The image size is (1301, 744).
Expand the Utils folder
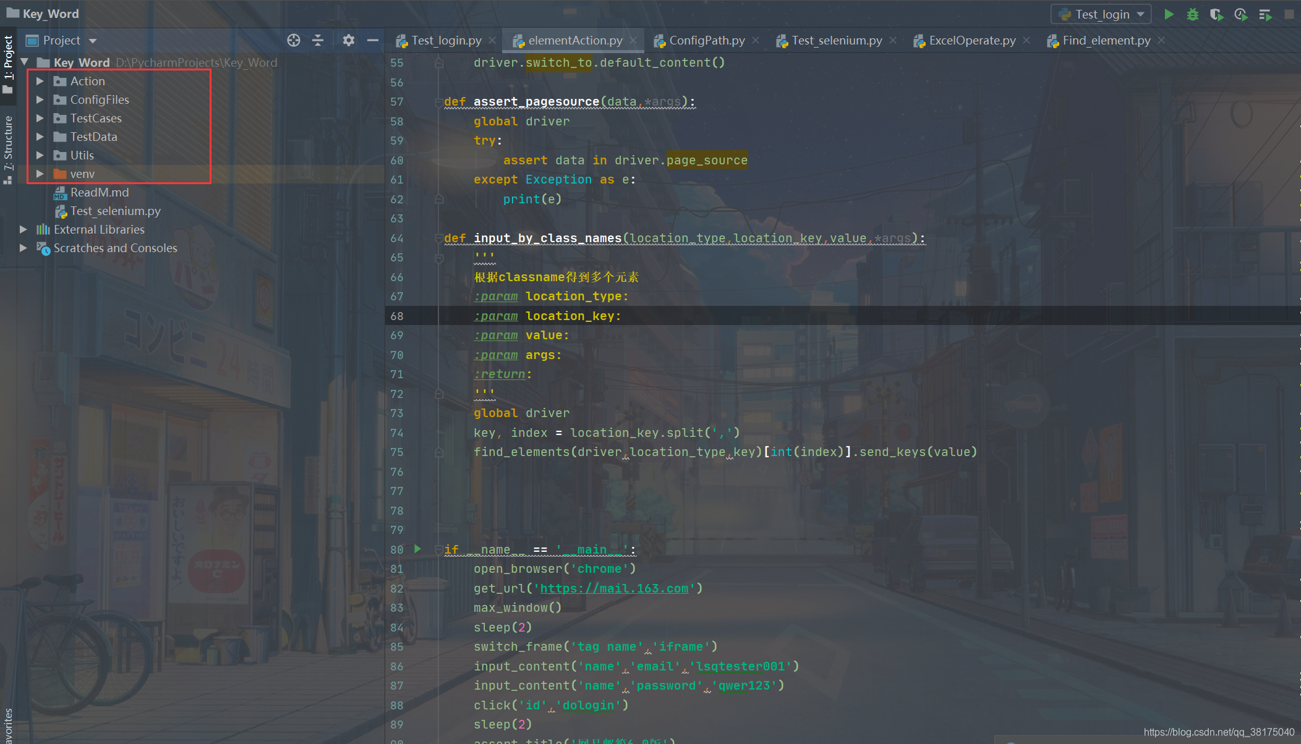pos(40,155)
